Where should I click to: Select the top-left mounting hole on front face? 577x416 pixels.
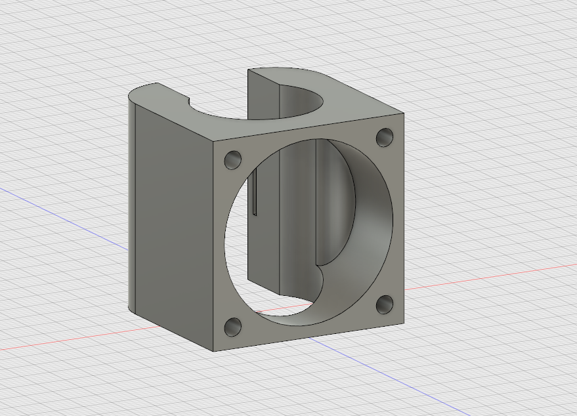[x=232, y=160]
